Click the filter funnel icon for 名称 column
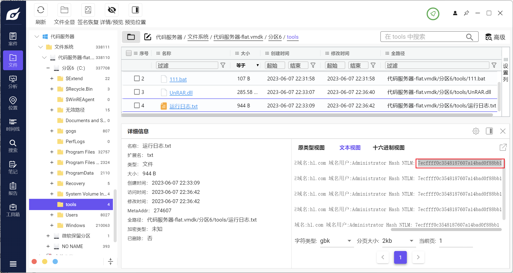Image resolution: width=513 pixels, height=273 pixels. click(223, 65)
